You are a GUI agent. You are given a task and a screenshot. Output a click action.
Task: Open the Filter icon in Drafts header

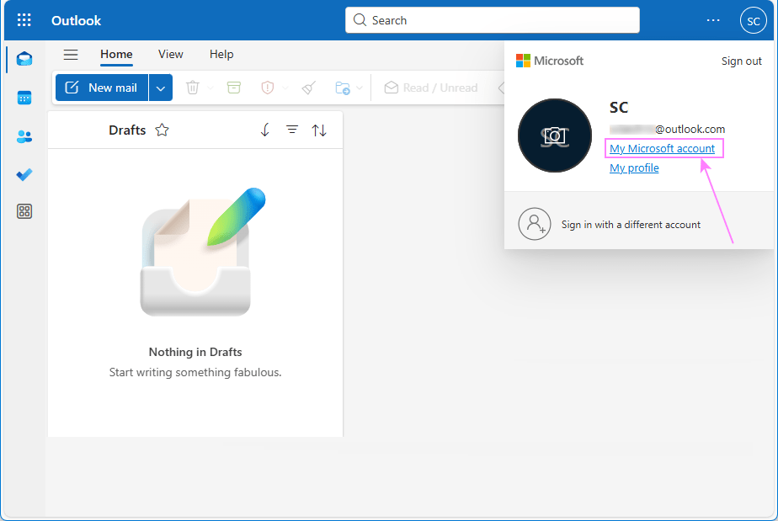[x=291, y=130]
